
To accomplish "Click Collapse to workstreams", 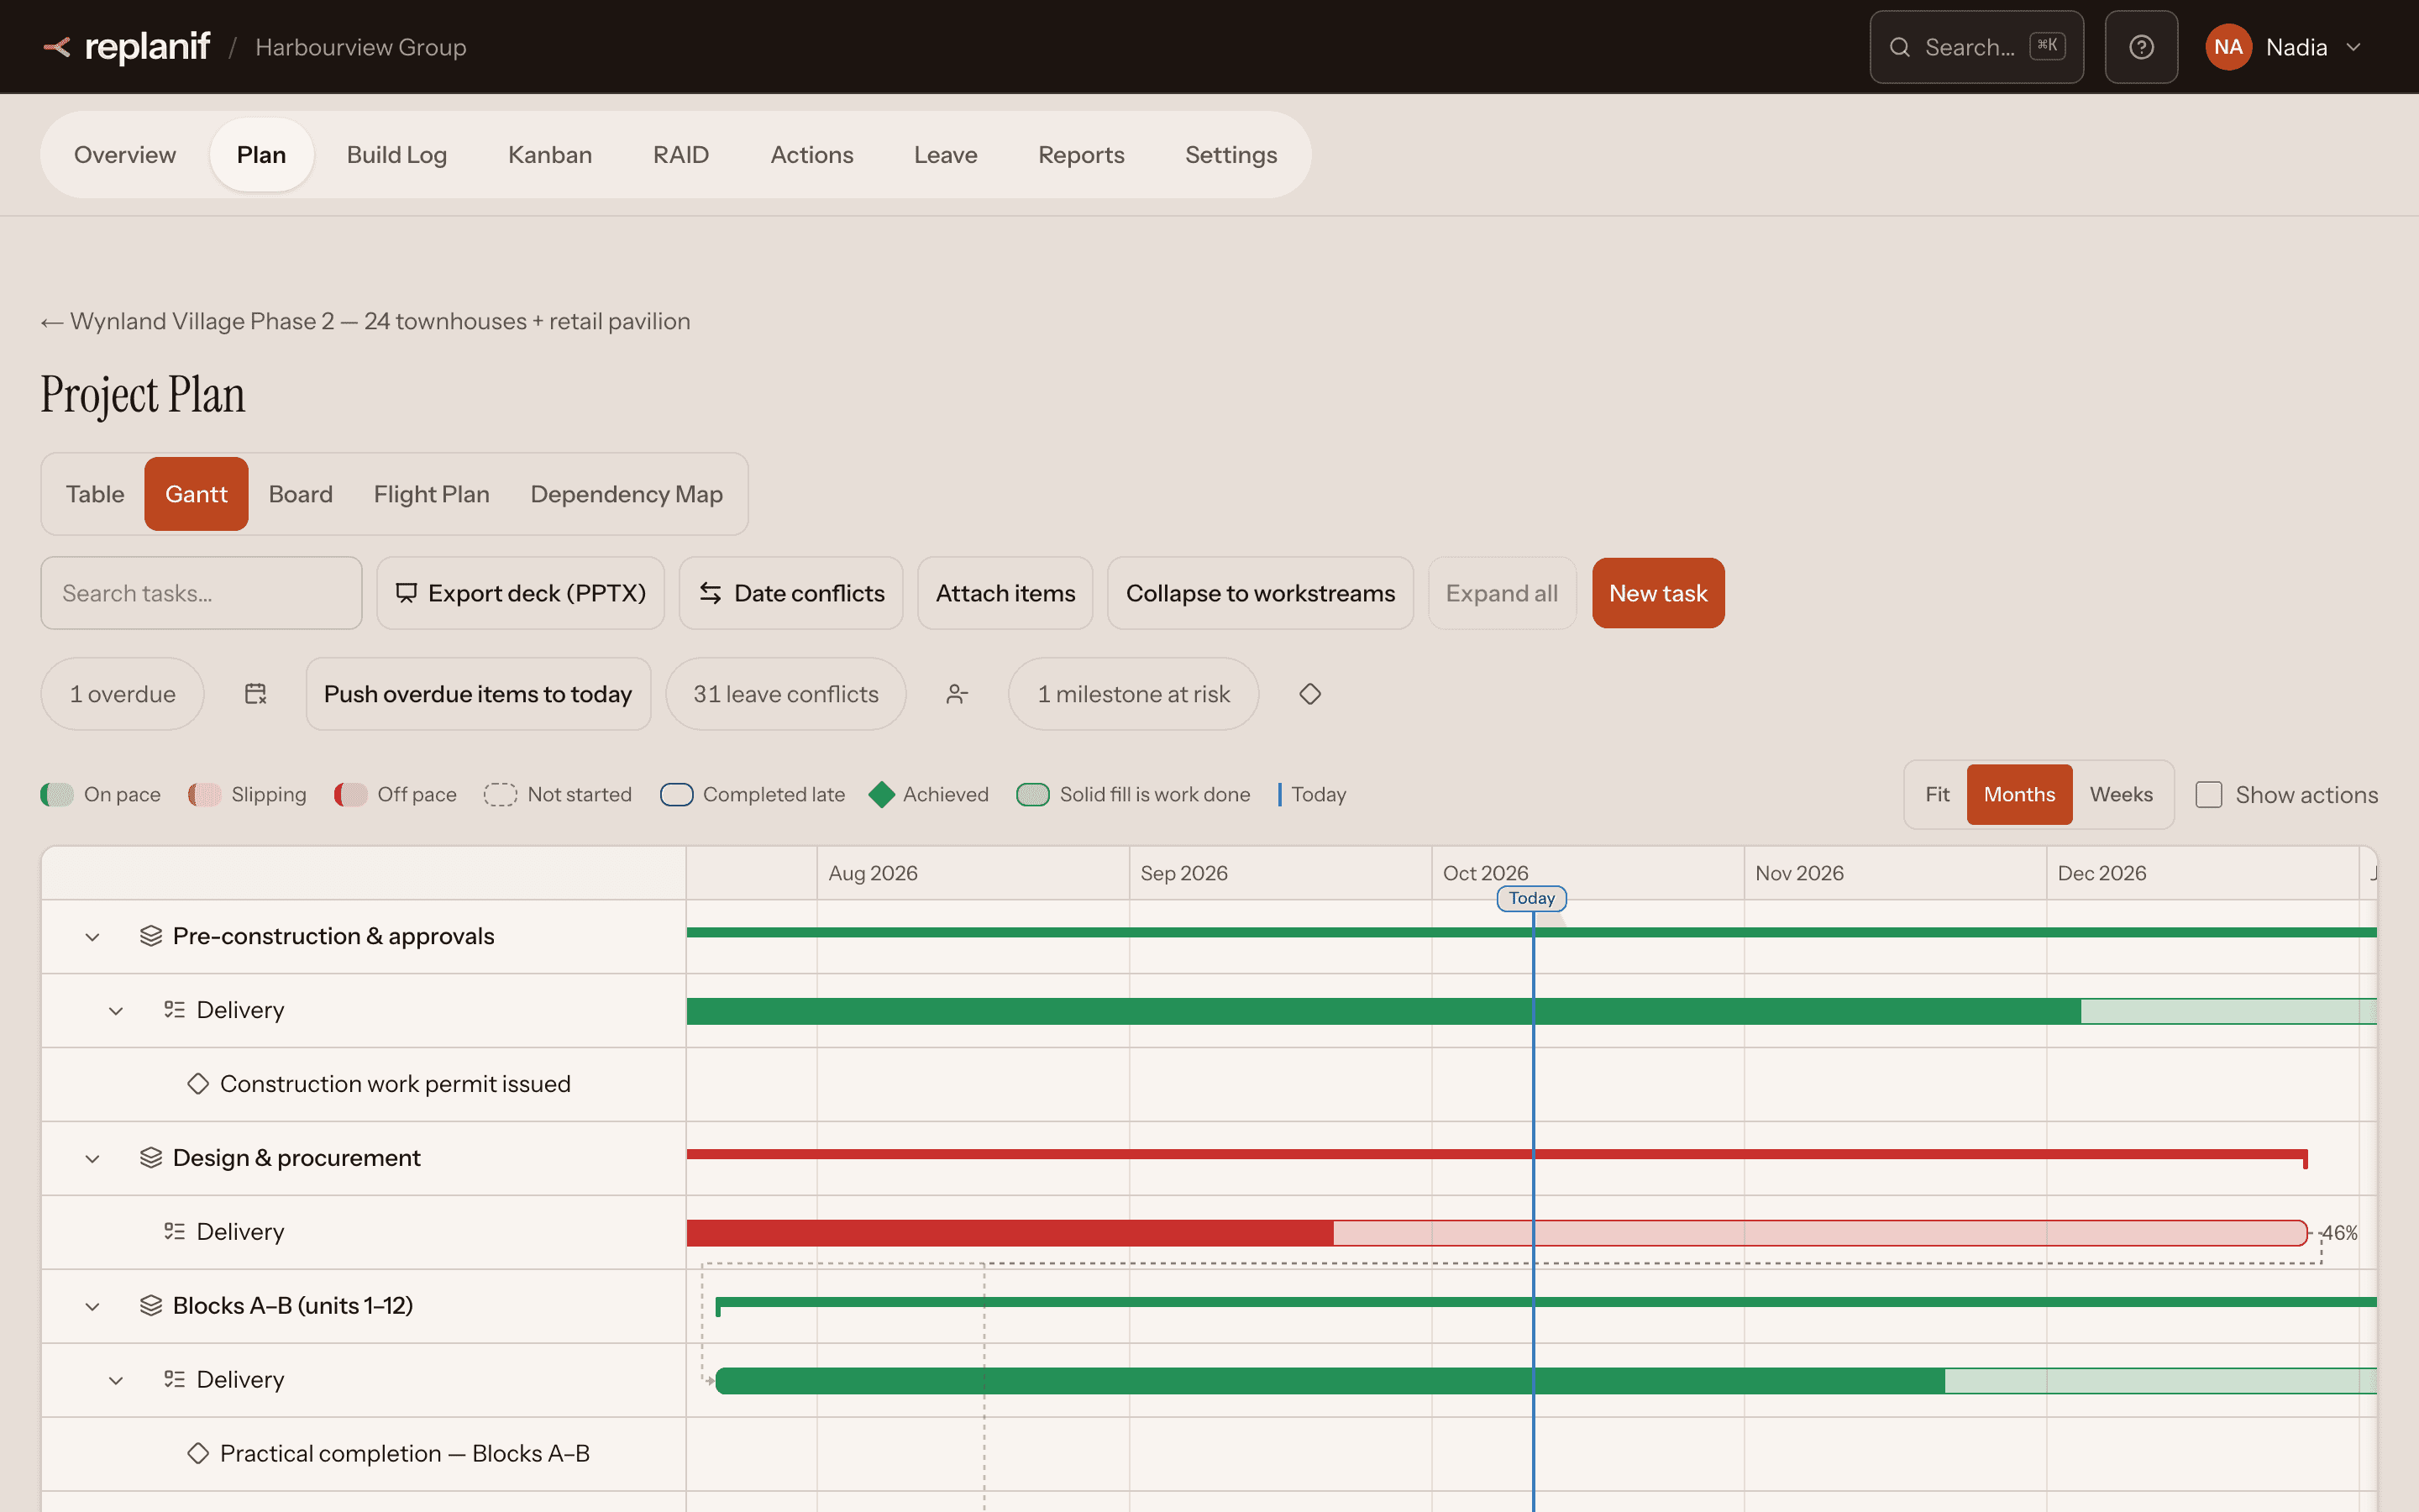I will point(1261,593).
